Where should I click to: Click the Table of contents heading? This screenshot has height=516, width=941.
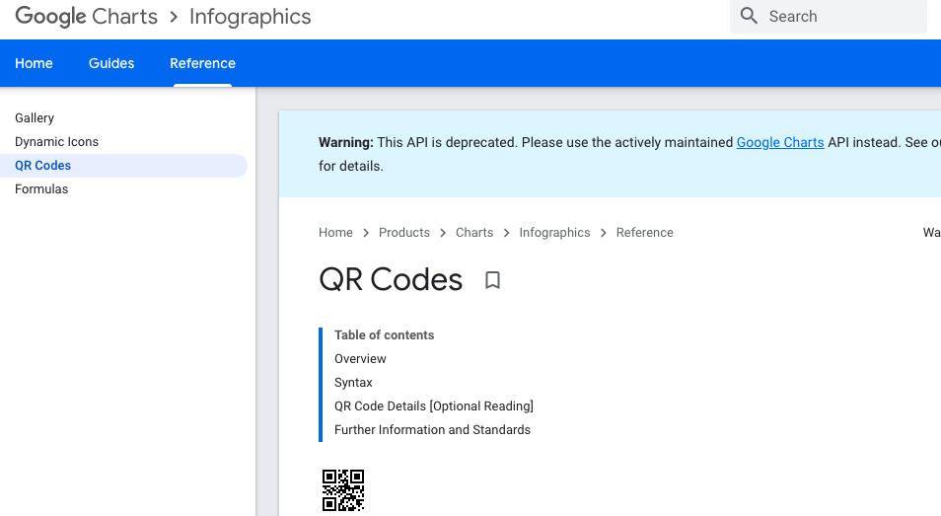pos(384,334)
